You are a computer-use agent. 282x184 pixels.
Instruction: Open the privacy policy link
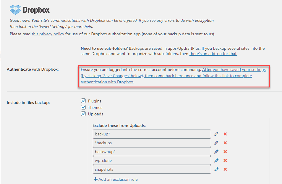(48, 34)
